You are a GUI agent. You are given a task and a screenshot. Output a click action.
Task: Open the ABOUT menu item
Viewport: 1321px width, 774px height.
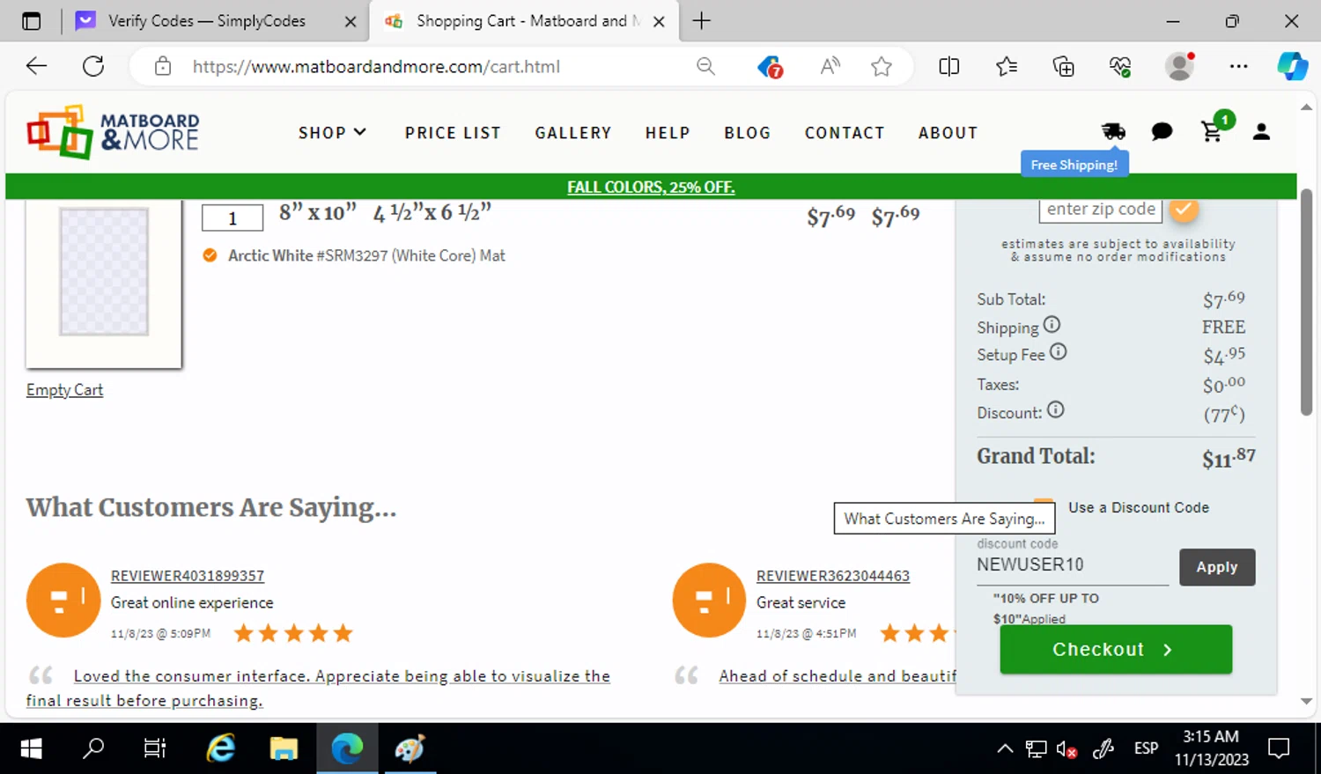point(948,133)
